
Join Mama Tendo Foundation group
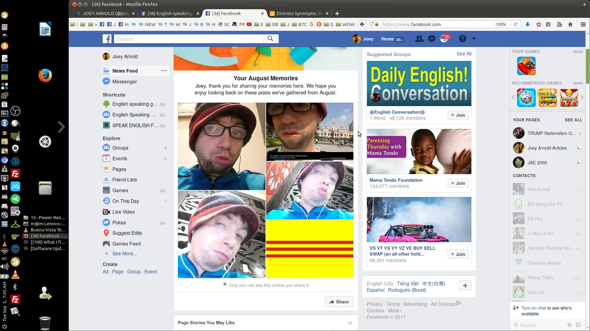458,183
